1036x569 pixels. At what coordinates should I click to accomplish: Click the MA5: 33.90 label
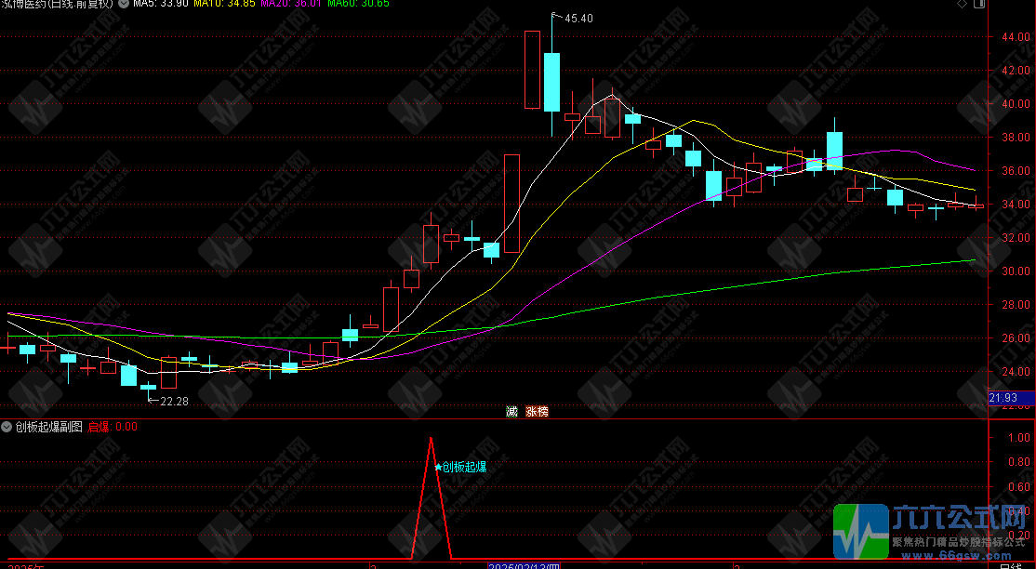pos(161,4)
